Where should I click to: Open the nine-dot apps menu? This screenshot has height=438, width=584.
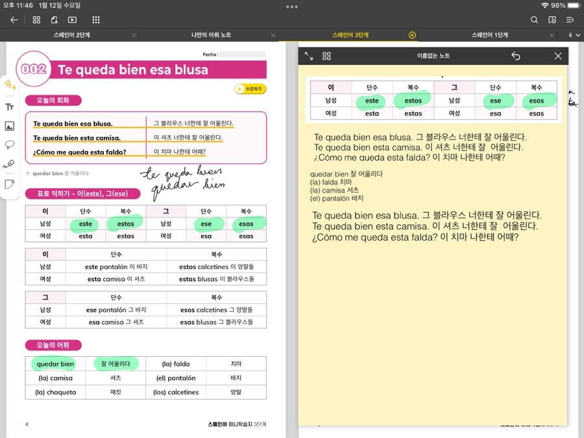click(x=96, y=19)
